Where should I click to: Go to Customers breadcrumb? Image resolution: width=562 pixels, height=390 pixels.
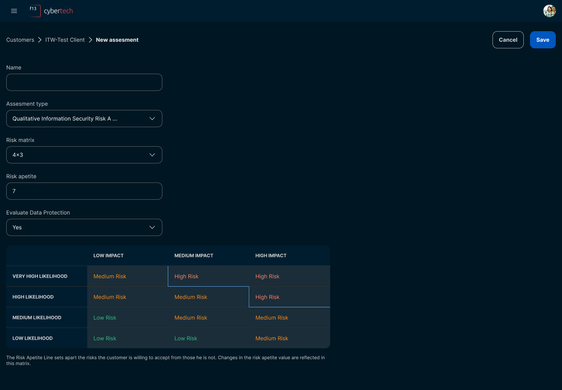coord(20,40)
